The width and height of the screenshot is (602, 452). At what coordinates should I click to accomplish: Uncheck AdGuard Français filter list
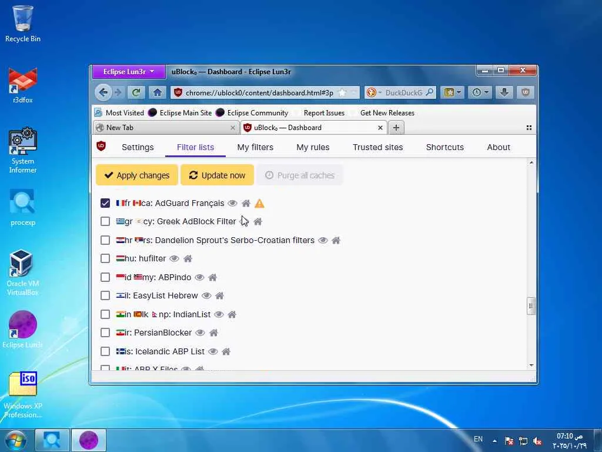click(x=105, y=203)
